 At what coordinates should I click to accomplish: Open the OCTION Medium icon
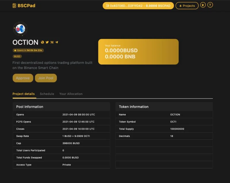coord(52,42)
